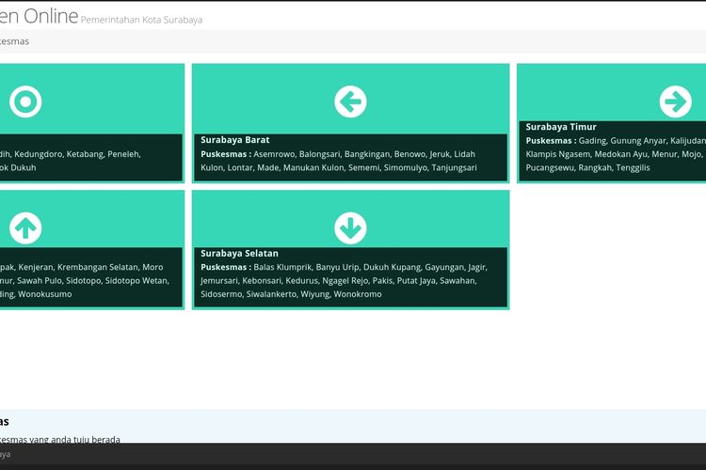The height and width of the screenshot is (470, 706).
Task: Choose the Surabaya Selatan heading
Action: tap(239, 253)
